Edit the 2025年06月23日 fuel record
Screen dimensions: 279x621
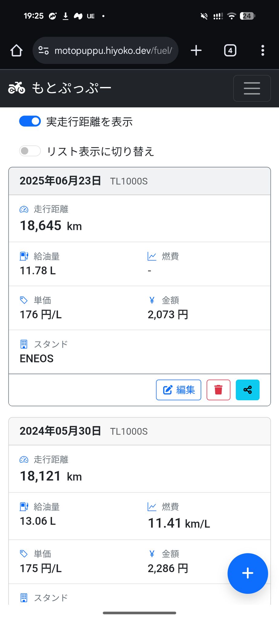(179, 390)
